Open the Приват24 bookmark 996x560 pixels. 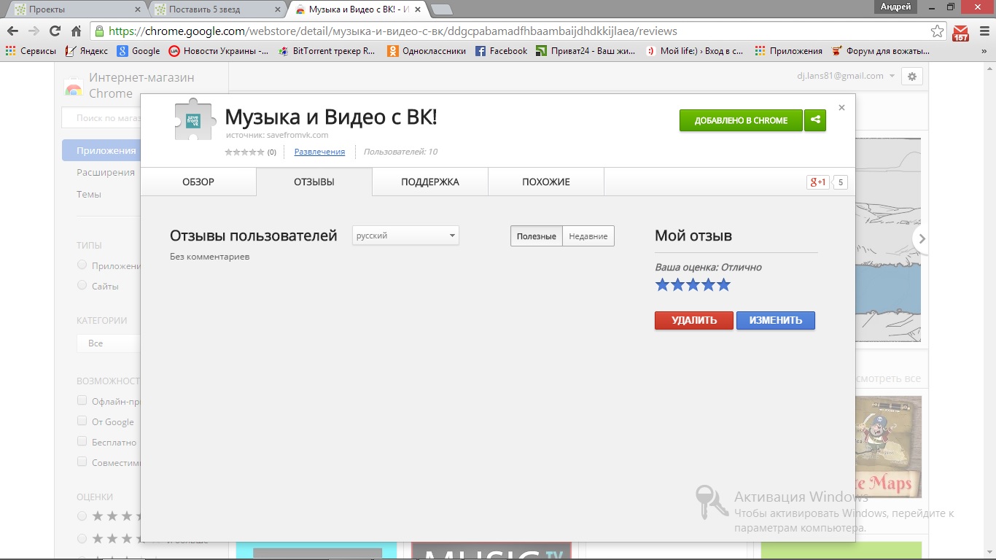585,51
